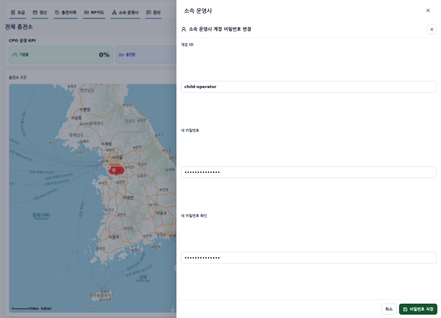Click the 충전량 KPI icon
This screenshot has height=318, width=441.
pos(121,55)
